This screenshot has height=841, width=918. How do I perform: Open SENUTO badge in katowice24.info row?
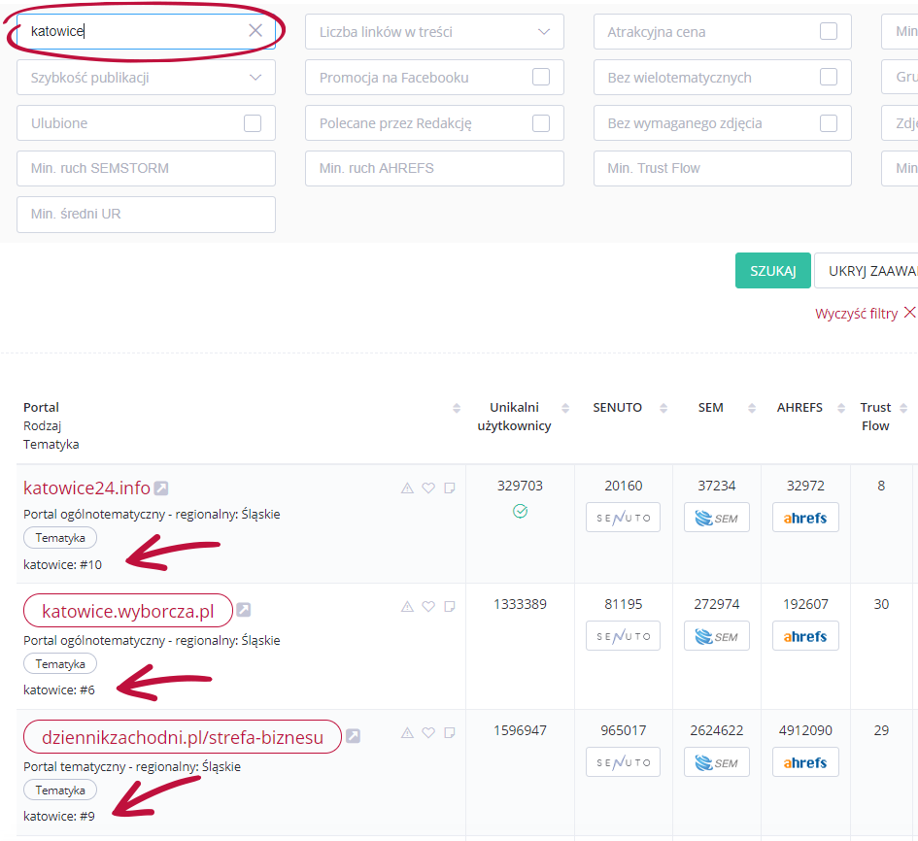click(x=623, y=518)
